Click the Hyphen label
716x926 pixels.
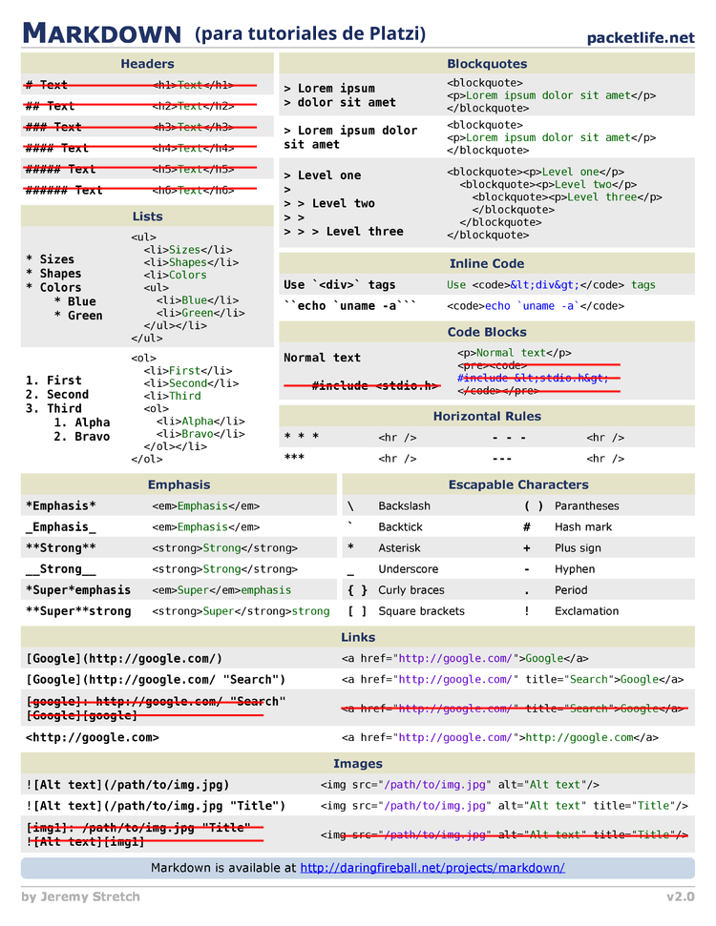coord(575,569)
